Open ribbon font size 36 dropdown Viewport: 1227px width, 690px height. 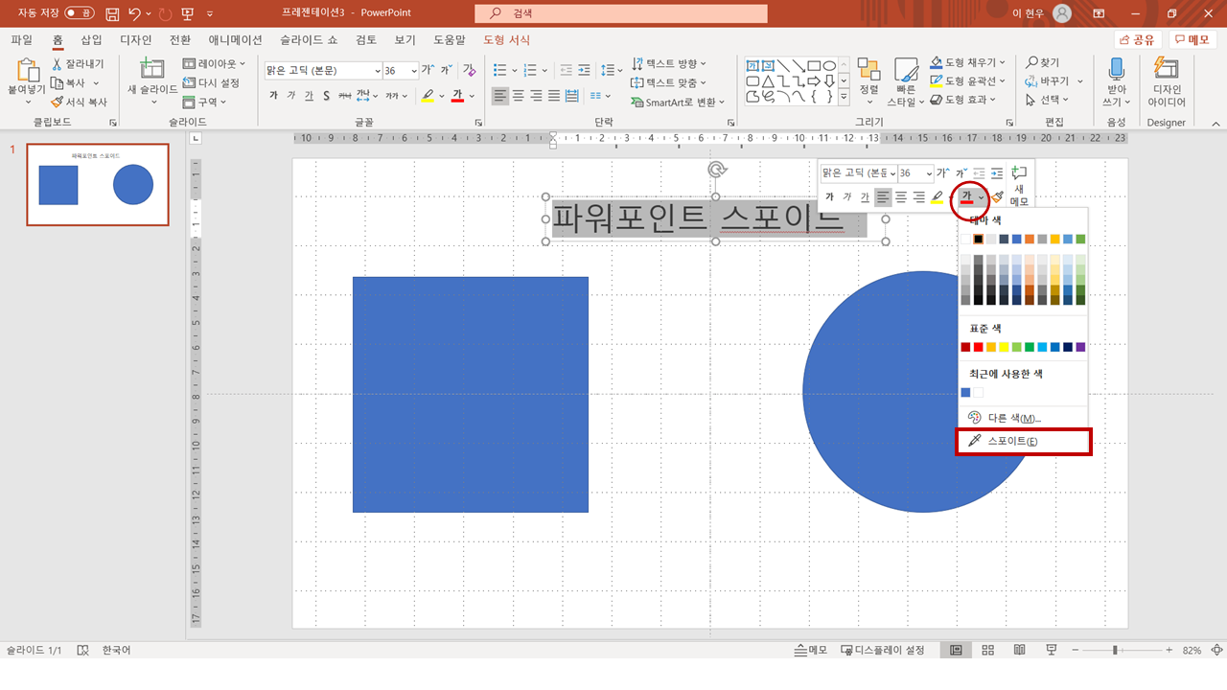pos(414,71)
